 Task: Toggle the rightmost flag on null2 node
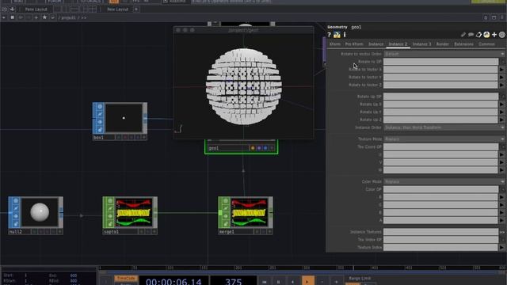(x=60, y=232)
